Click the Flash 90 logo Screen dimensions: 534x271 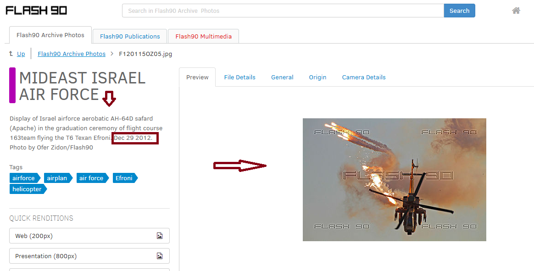click(x=36, y=11)
